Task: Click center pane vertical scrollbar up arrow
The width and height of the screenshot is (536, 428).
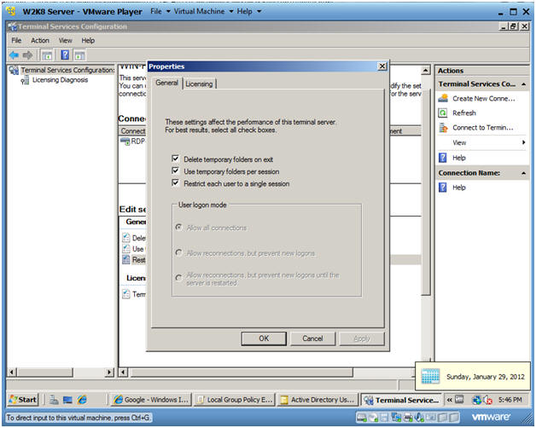Action: click(425, 71)
